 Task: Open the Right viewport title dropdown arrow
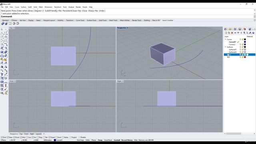click(x=123, y=81)
